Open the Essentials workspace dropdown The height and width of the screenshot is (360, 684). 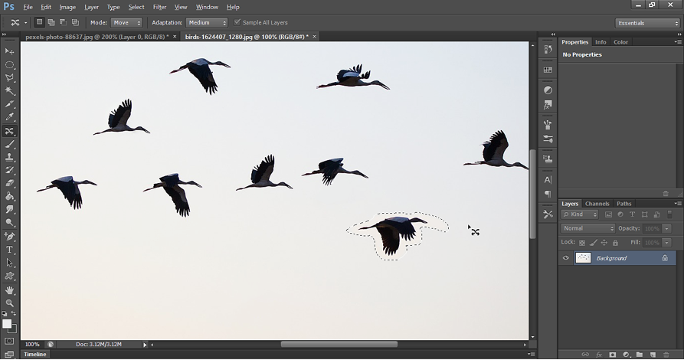click(647, 23)
